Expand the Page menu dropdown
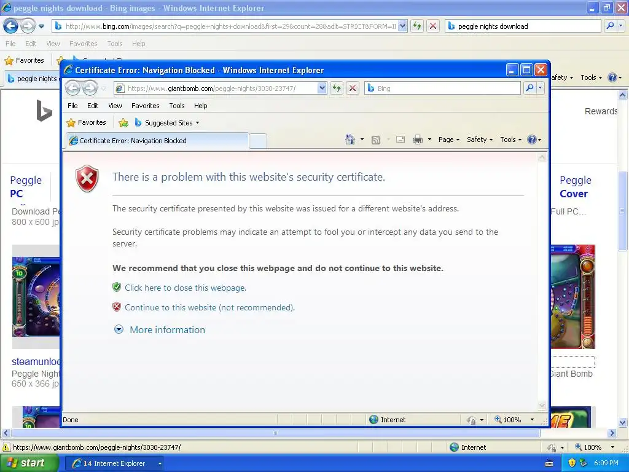 coord(449,140)
